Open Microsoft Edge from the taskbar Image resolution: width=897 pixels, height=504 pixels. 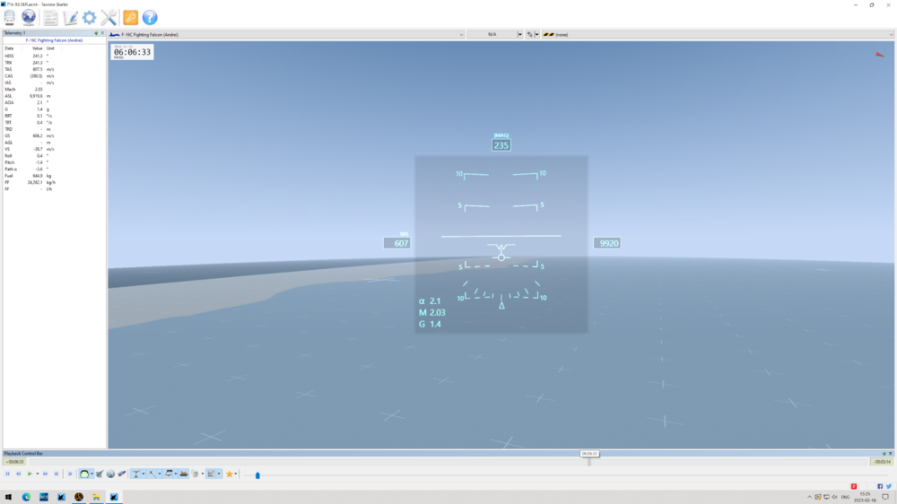pyautogui.click(x=26, y=497)
